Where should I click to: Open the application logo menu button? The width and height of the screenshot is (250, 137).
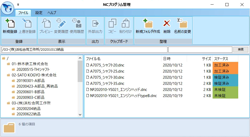(7, 8)
